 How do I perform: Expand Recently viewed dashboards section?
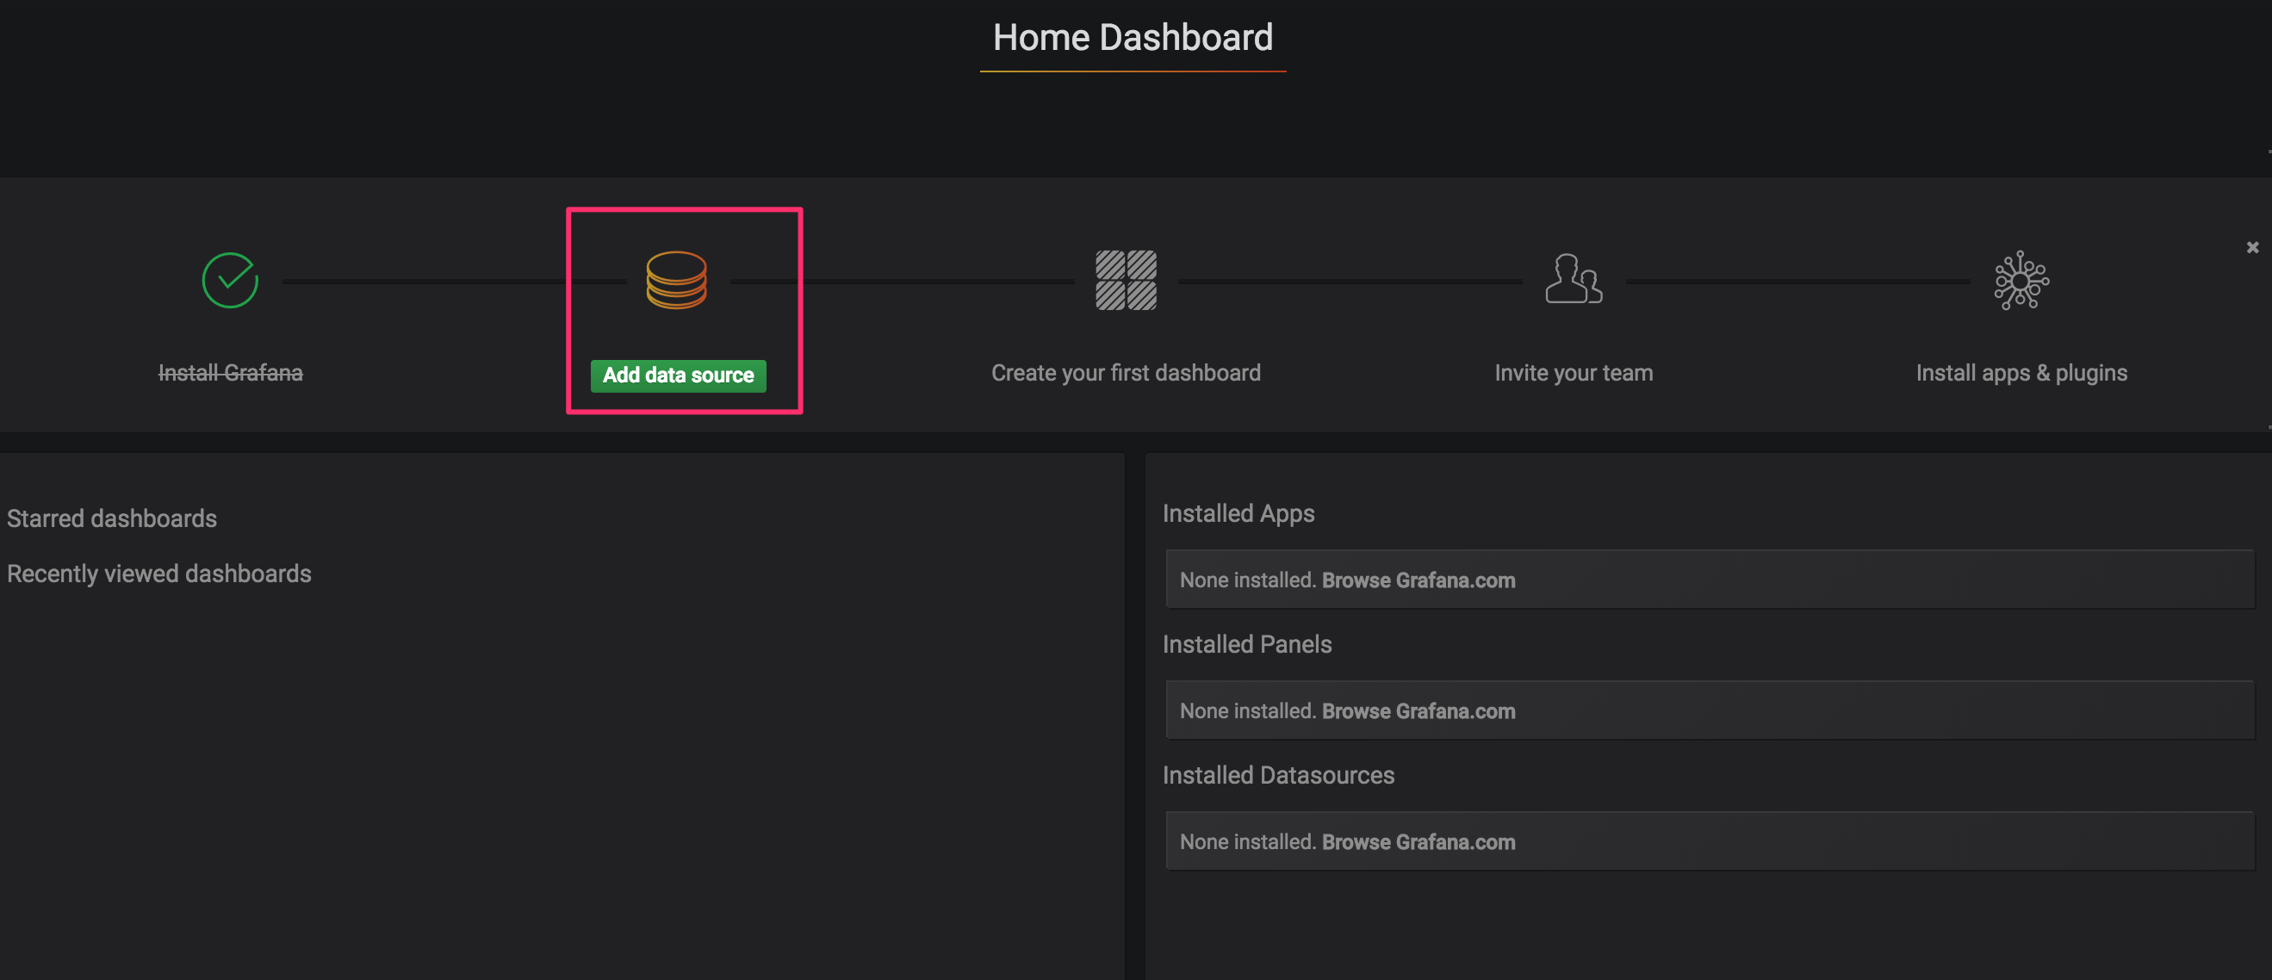(x=158, y=574)
